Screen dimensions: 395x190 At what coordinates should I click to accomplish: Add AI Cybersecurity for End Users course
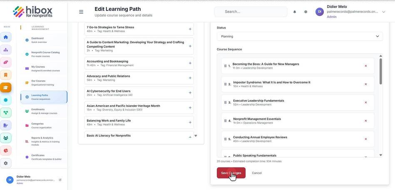tap(190, 93)
